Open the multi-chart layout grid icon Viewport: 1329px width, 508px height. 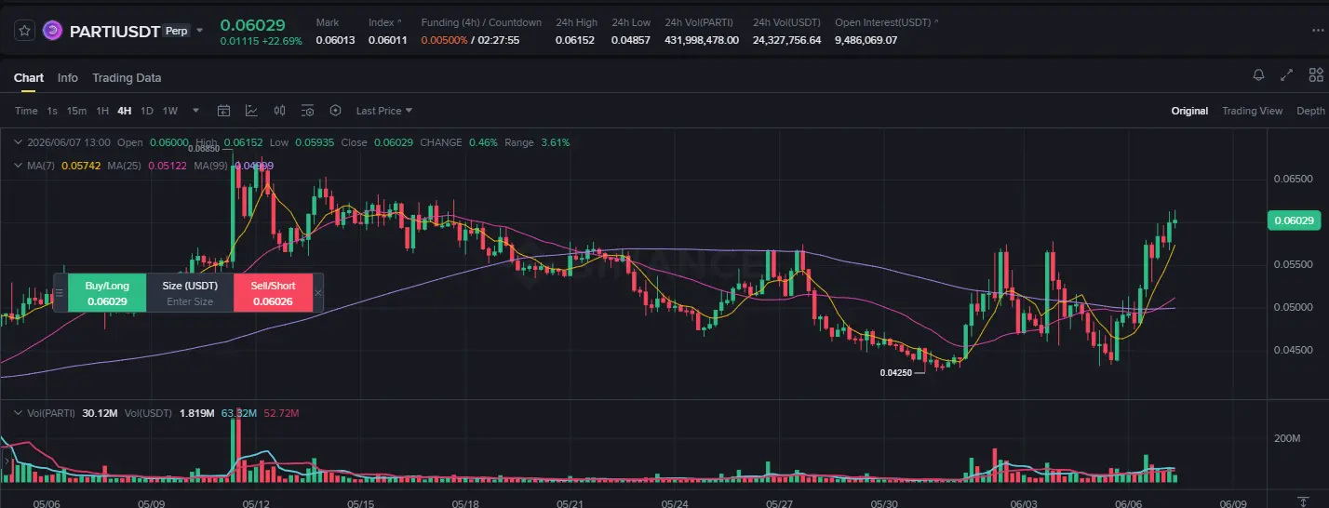coord(1315,75)
